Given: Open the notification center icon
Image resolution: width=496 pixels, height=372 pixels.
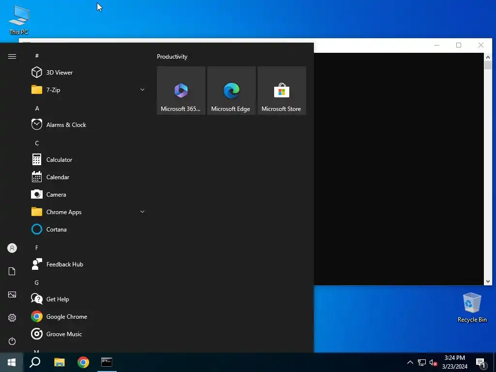Looking at the screenshot, I should click(x=480, y=362).
